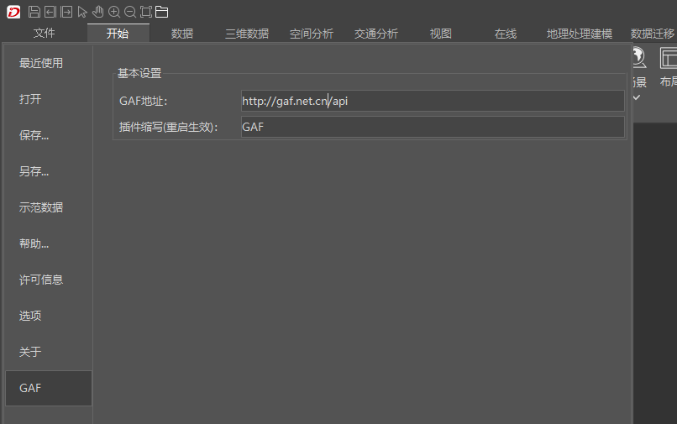This screenshot has width=677, height=424.
Task: Click the full extent view icon
Action: pyautogui.click(x=146, y=12)
